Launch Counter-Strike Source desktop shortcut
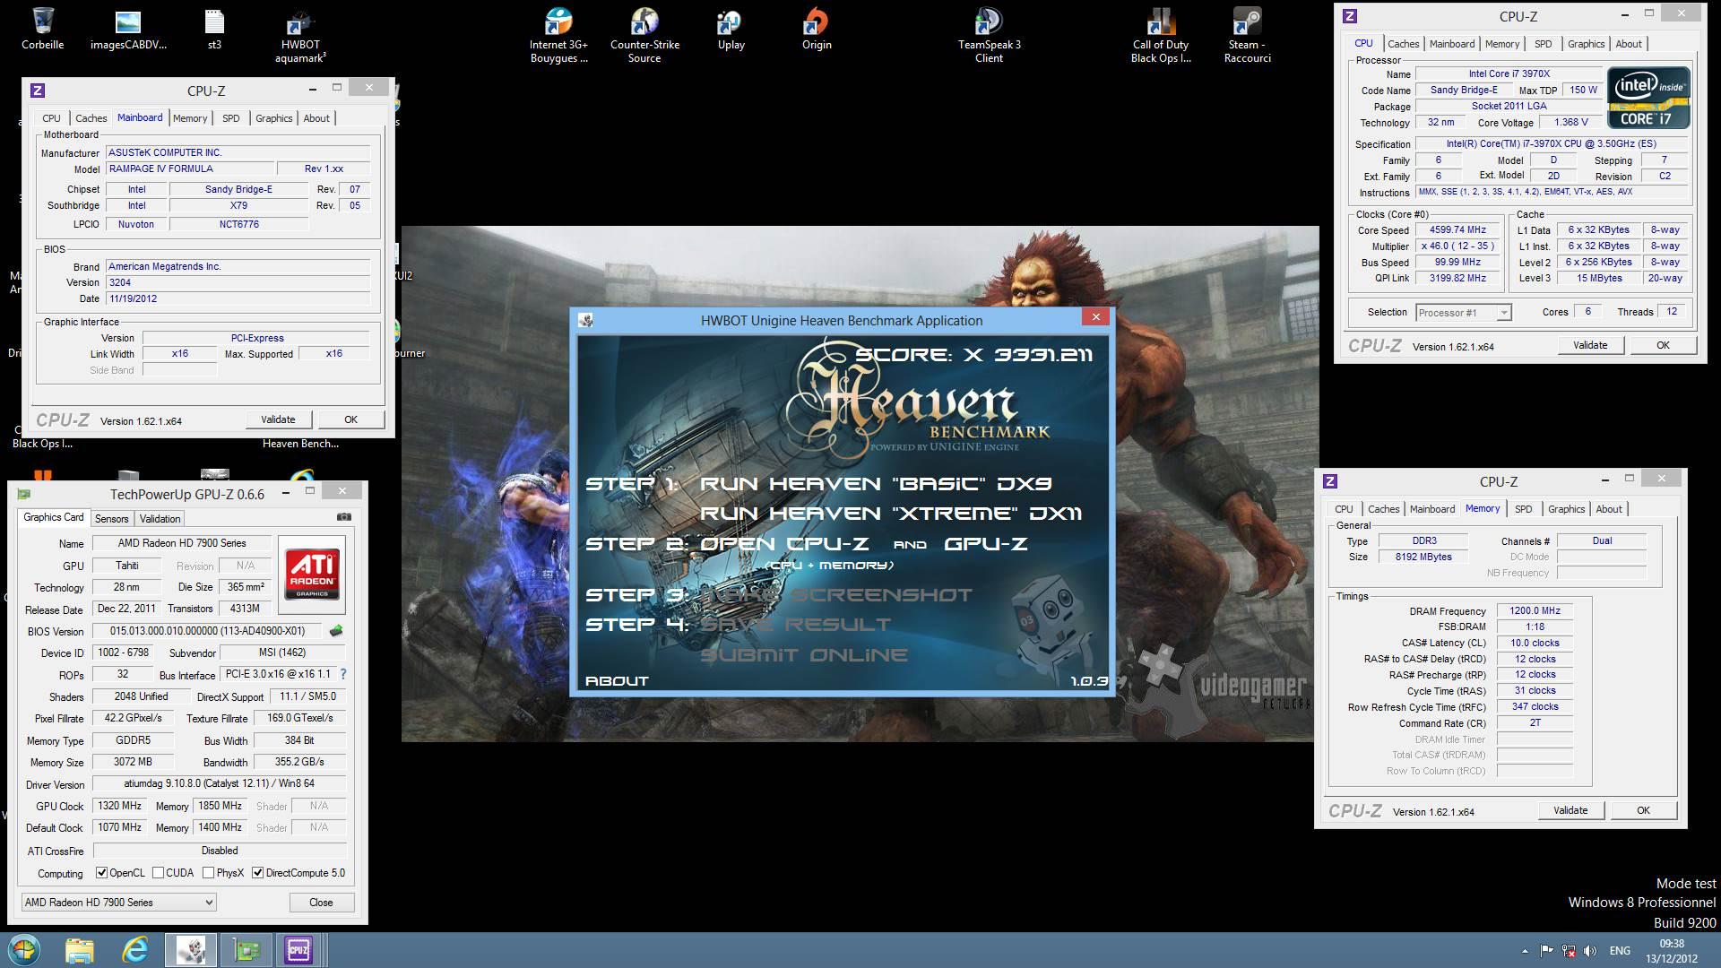 (644, 36)
